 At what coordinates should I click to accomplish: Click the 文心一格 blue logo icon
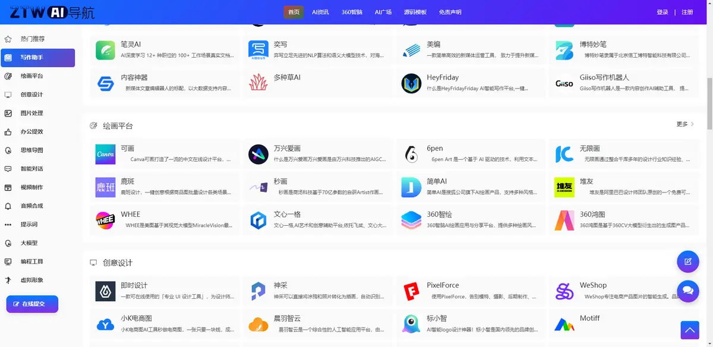(258, 220)
